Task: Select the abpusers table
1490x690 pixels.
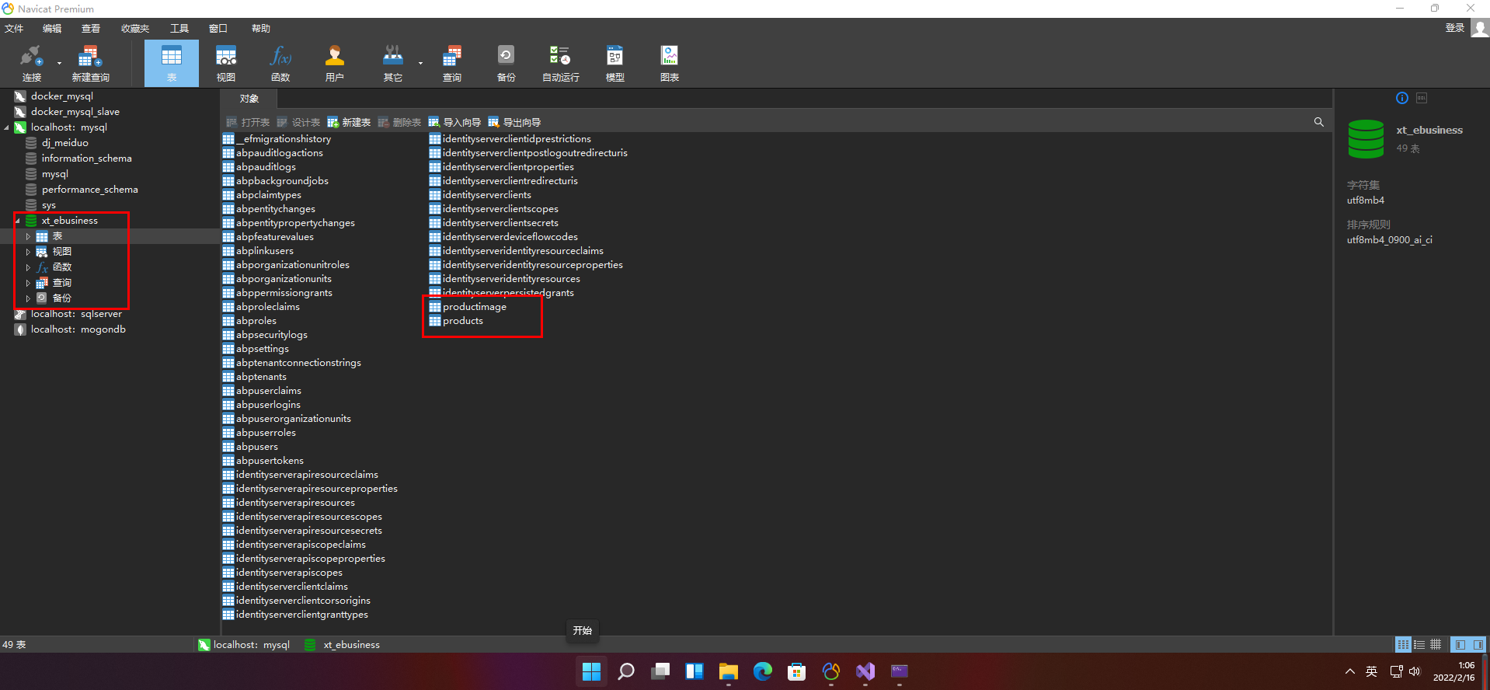Action: coord(256,447)
